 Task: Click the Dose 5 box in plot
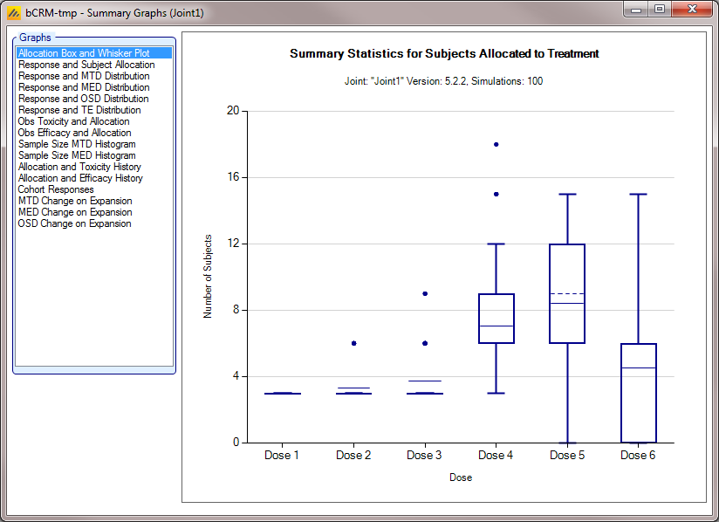pyautogui.click(x=567, y=293)
